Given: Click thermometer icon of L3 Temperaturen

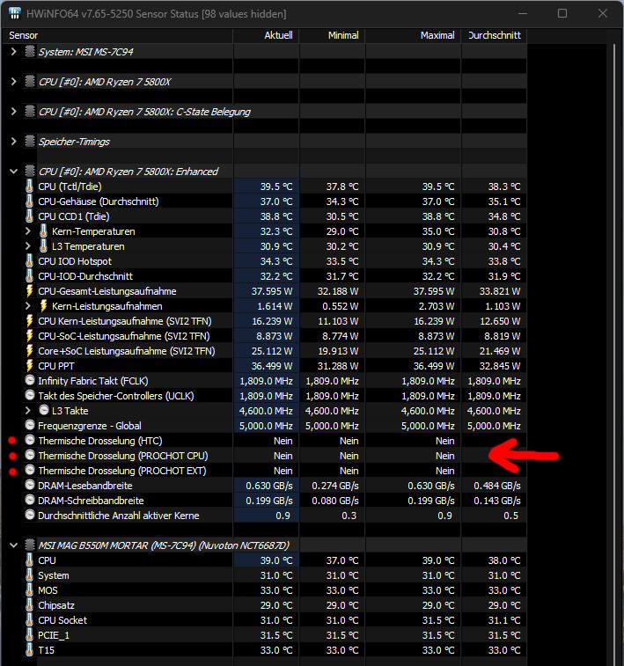Looking at the screenshot, I should [43, 246].
